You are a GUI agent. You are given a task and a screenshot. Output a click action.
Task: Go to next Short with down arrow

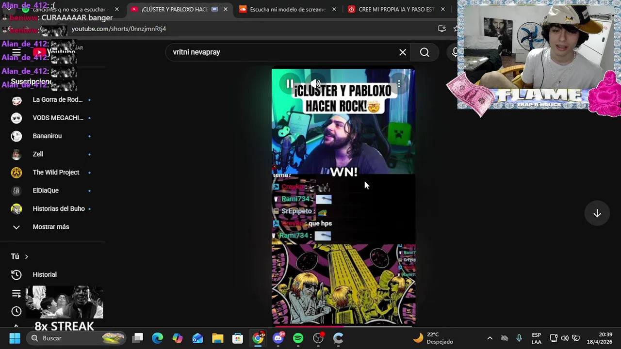click(x=597, y=214)
